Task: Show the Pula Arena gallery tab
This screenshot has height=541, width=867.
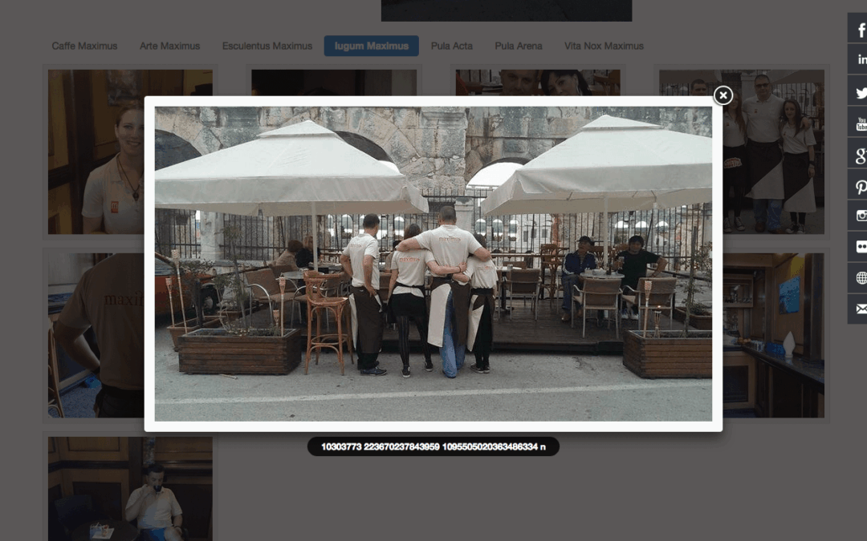Action: 518,46
